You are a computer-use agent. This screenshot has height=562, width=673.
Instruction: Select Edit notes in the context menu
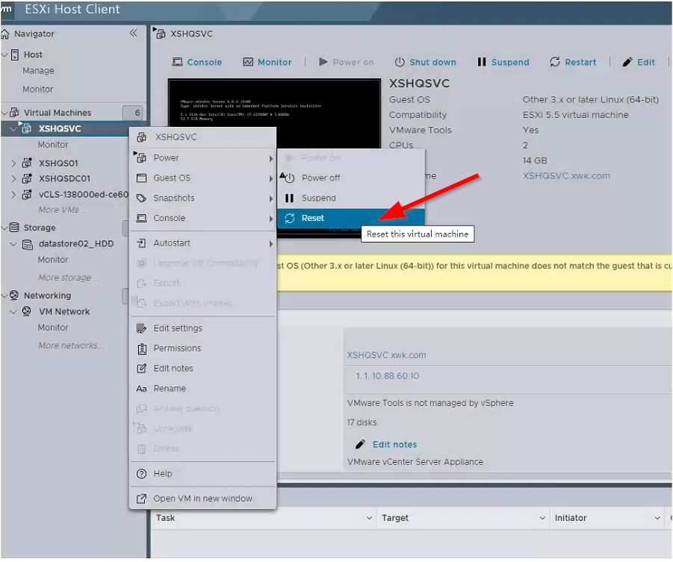(203, 368)
